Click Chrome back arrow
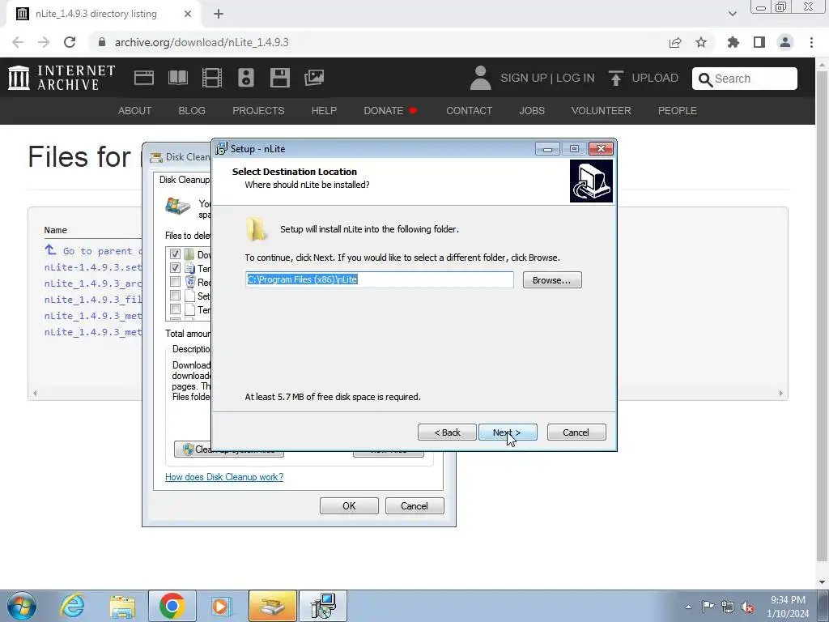The image size is (829, 622). (18, 42)
